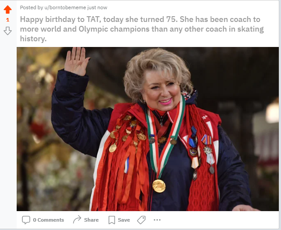Image resolution: width=281 pixels, height=230 pixels.
Task: Click the raised waving hand in photo
Action: click(x=77, y=61)
